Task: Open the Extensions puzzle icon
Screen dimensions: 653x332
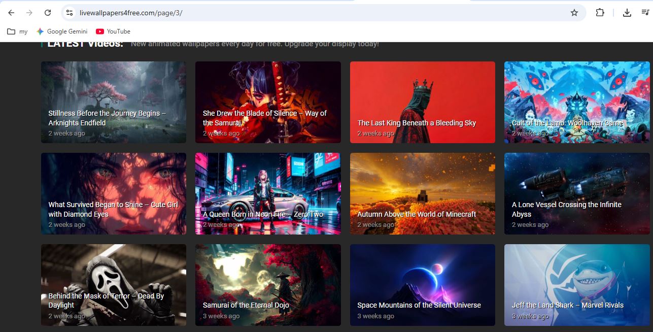Action: (x=600, y=13)
